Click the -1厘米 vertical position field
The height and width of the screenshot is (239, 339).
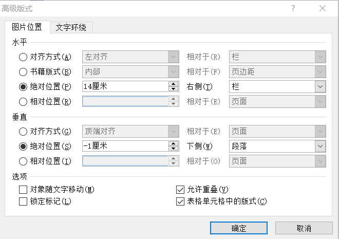point(125,146)
